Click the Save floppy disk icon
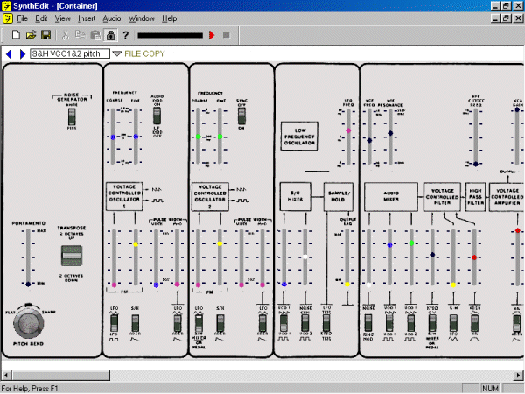The height and width of the screenshot is (394, 525). coord(45,35)
